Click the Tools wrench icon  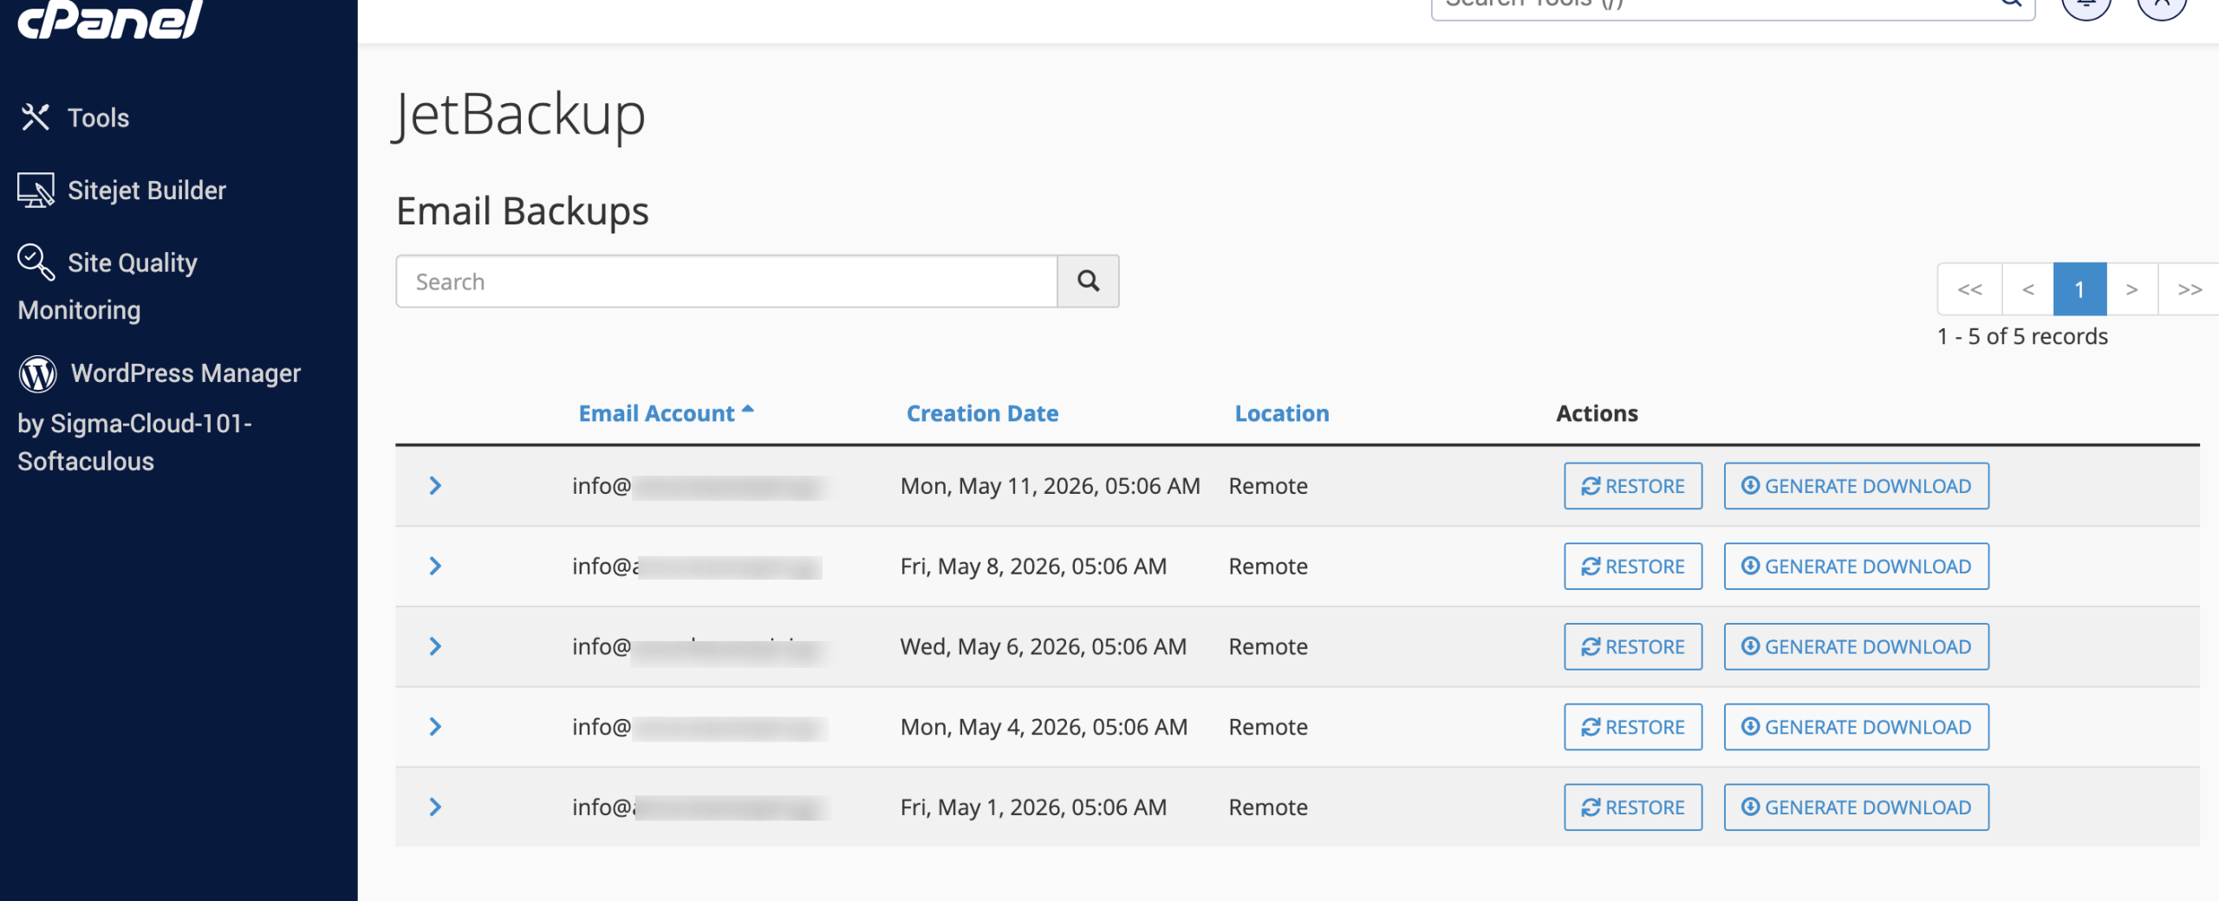pos(36,117)
